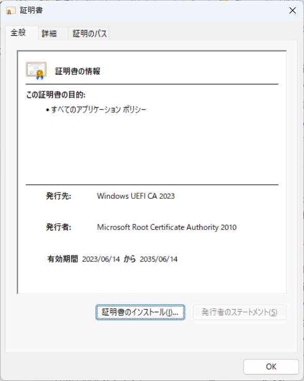
Task: Switch to the 詳細 tab
Action: (x=53, y=33)
